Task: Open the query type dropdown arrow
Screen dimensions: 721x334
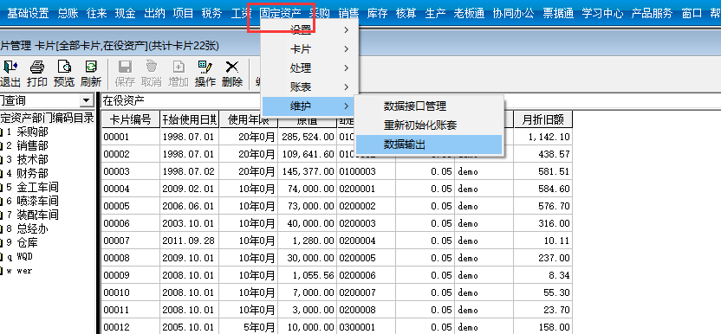Action: coord(86,100)
